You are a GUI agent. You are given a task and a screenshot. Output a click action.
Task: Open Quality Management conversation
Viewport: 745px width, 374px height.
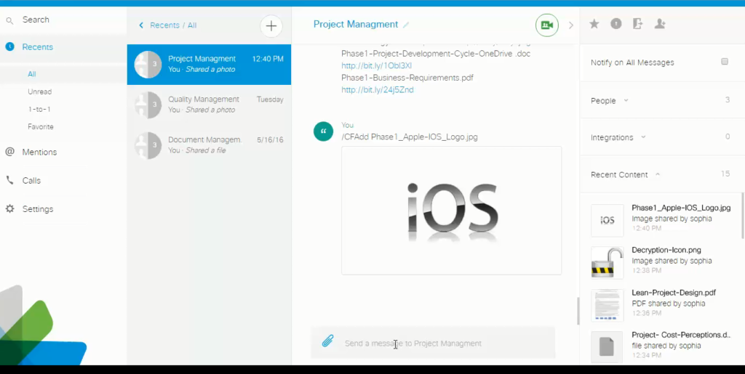(209, 105)
